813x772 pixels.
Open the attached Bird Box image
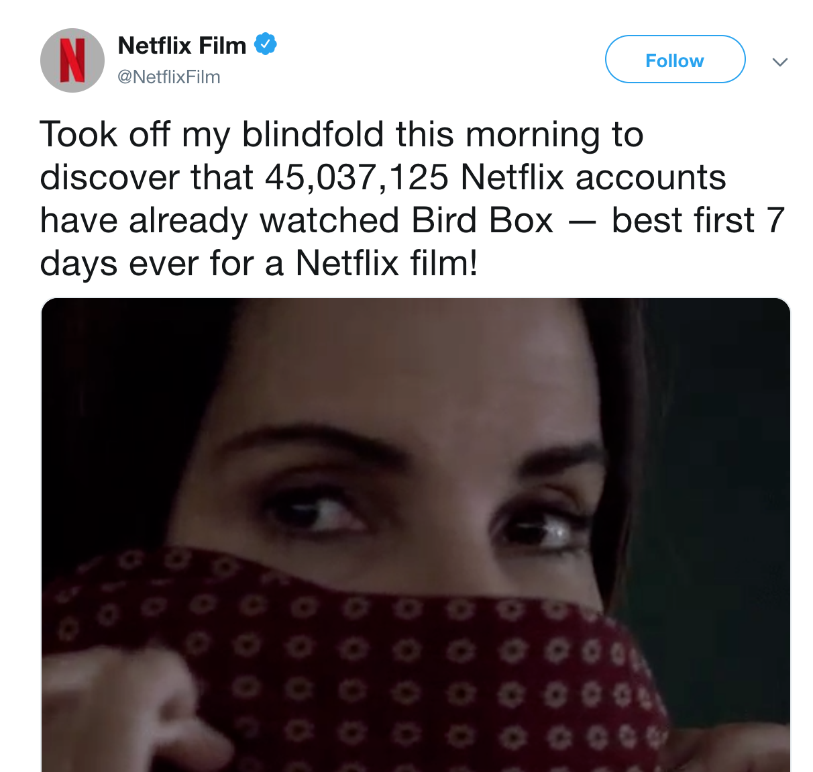pos(416,535)
